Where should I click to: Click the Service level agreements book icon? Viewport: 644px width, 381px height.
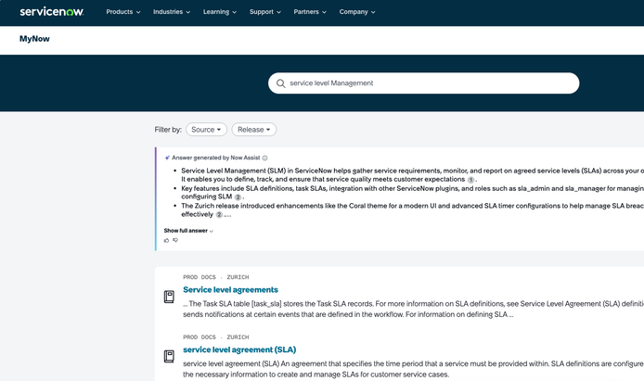(169, 297)
